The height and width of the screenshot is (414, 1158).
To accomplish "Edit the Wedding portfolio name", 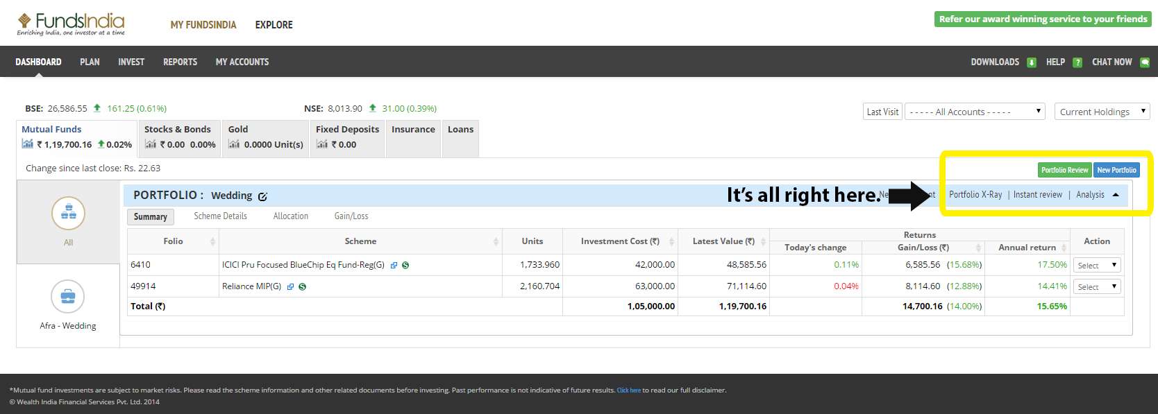I will (x=262, y=196).
